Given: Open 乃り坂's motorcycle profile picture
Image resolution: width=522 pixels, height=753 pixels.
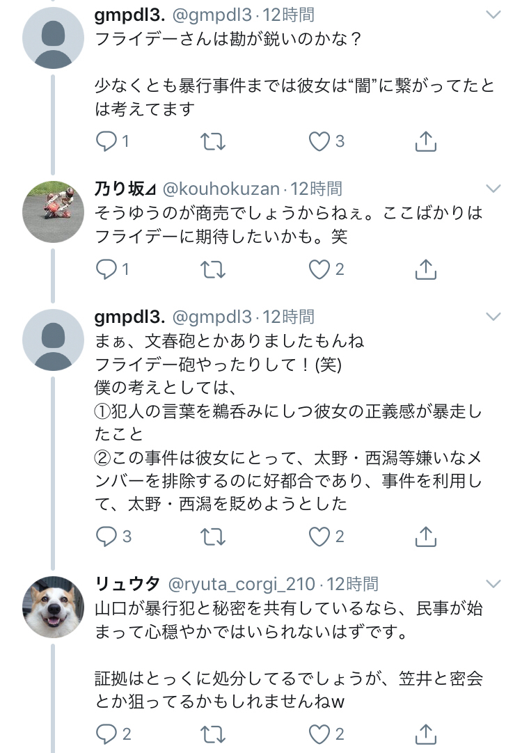Looking at the screenshot, I should [54, 210].
